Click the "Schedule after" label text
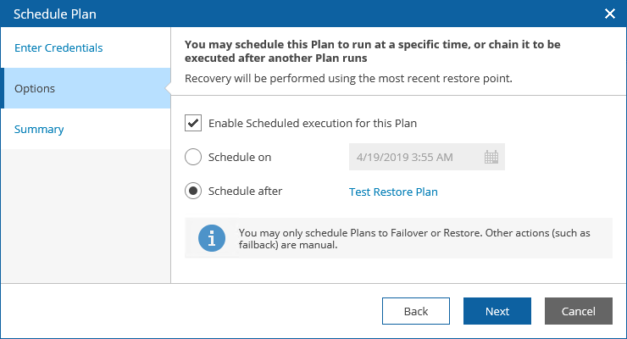The width and height of the screenshot is (627, 339). tap(245, 191)
